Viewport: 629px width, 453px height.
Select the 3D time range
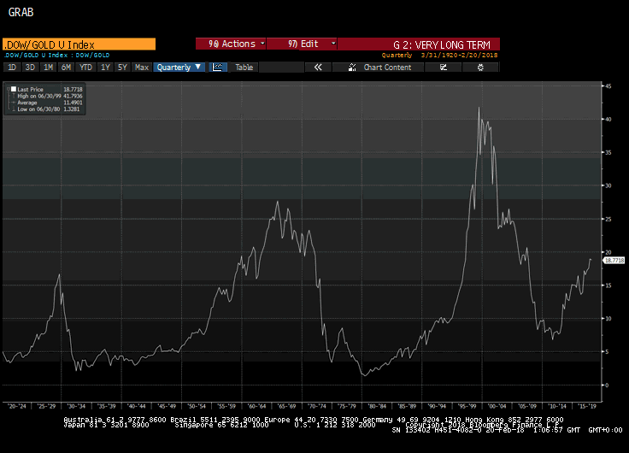click(30, 68)
